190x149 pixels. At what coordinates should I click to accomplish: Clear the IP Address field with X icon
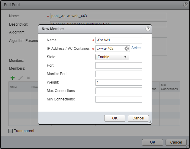(127, 48)
